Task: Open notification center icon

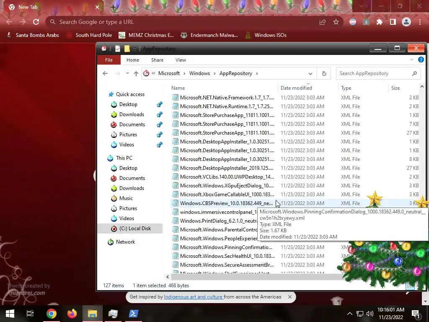Action: 416,314
